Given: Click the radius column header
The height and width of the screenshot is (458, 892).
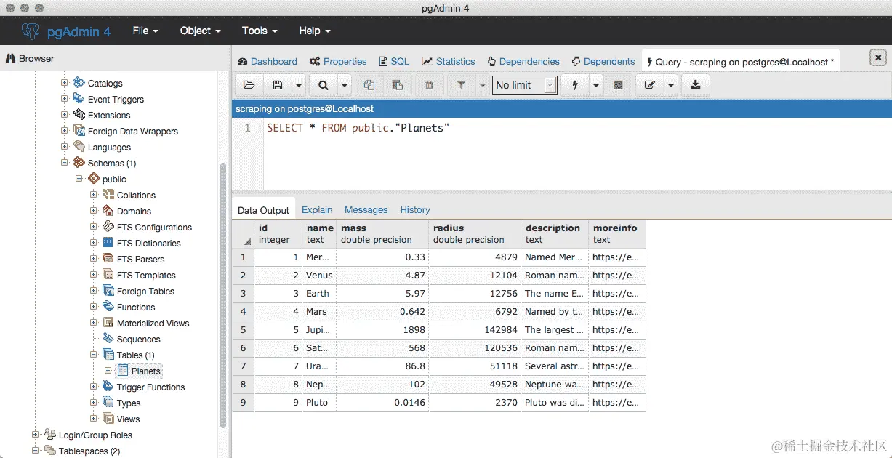Looking at the screenshot, I should pos(475,234).
